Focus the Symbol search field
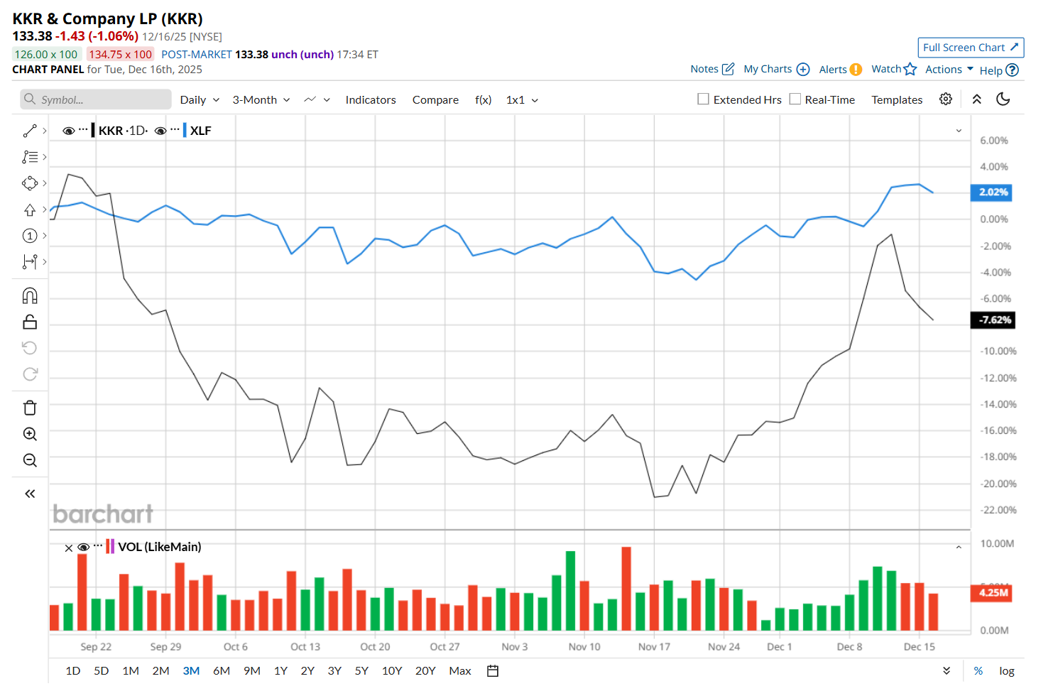Viewport: 1058px width, 691px height. (96, 99)
